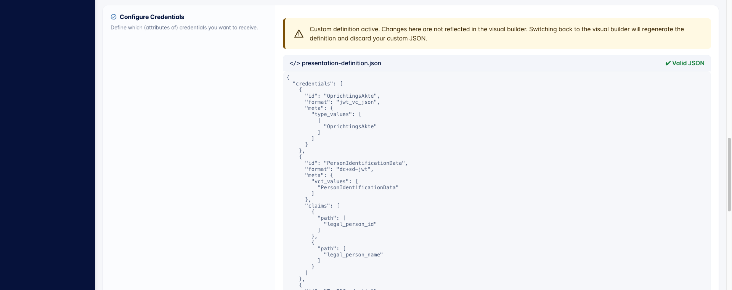Click the Configure Credentials check-circle icon
The width and height of the screenshot is (732, 290).
[x=114, y=17]
